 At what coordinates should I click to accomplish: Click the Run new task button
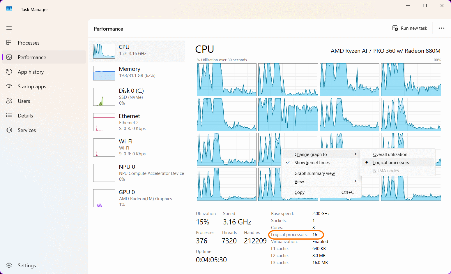(x=410, y=28)
